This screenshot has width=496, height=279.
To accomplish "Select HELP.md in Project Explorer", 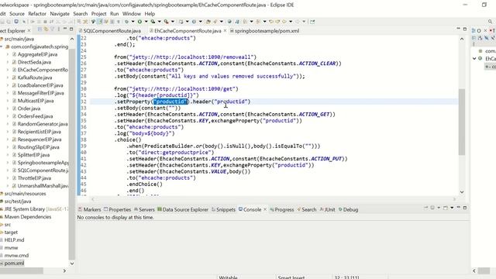I will (14, 240).
